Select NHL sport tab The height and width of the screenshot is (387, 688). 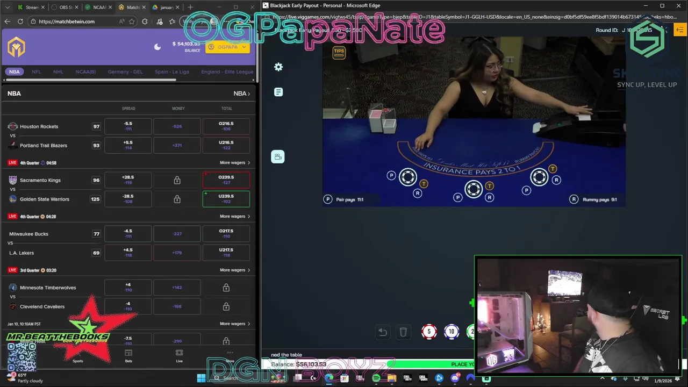58,71
